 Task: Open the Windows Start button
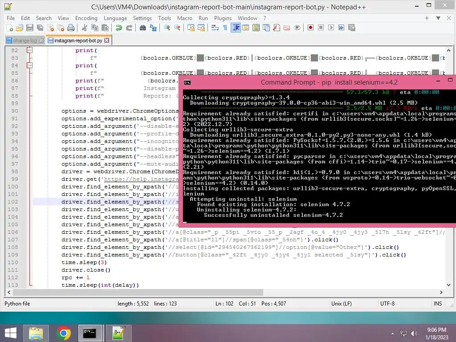coord(11,333)
